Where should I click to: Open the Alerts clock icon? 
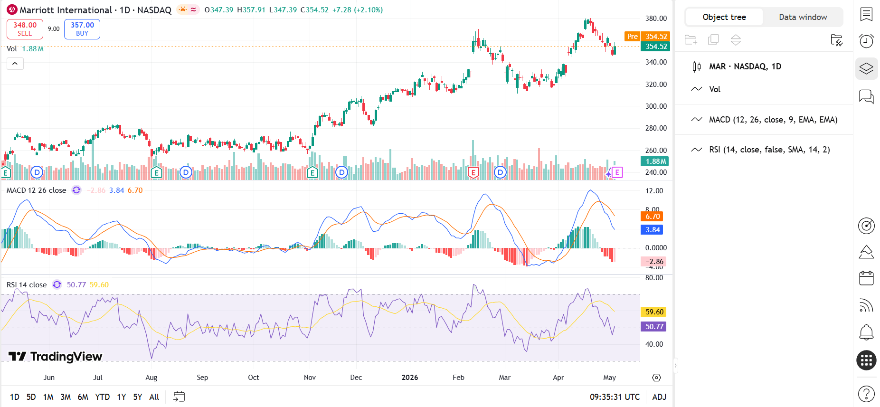(x=866, y=41)
